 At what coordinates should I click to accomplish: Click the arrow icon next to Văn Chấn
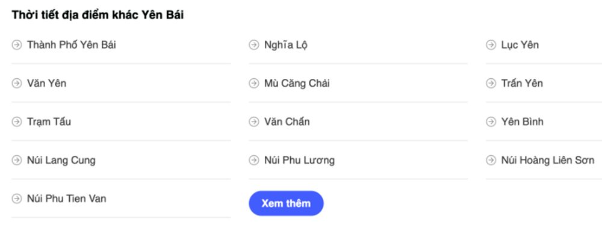254,122
